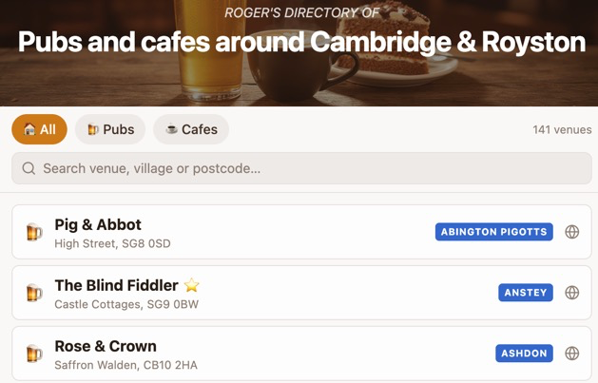The image size is (598, 383).
Task: Open the Pig & Abbot venue entry
Action: pyautogui.click(x=98, y=224)
